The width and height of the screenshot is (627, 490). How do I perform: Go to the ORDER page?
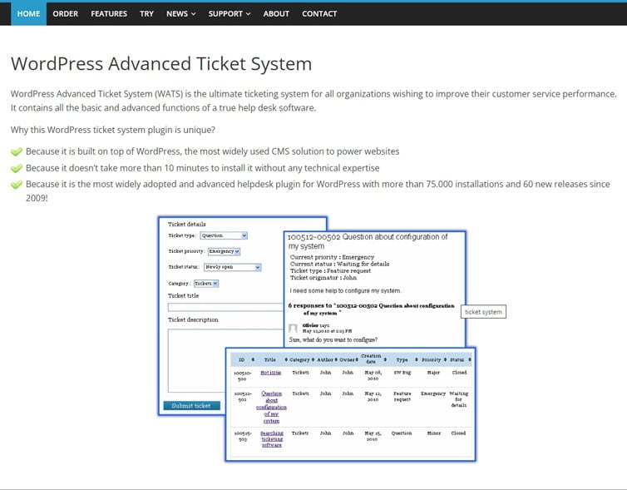(x=65, y=13)
